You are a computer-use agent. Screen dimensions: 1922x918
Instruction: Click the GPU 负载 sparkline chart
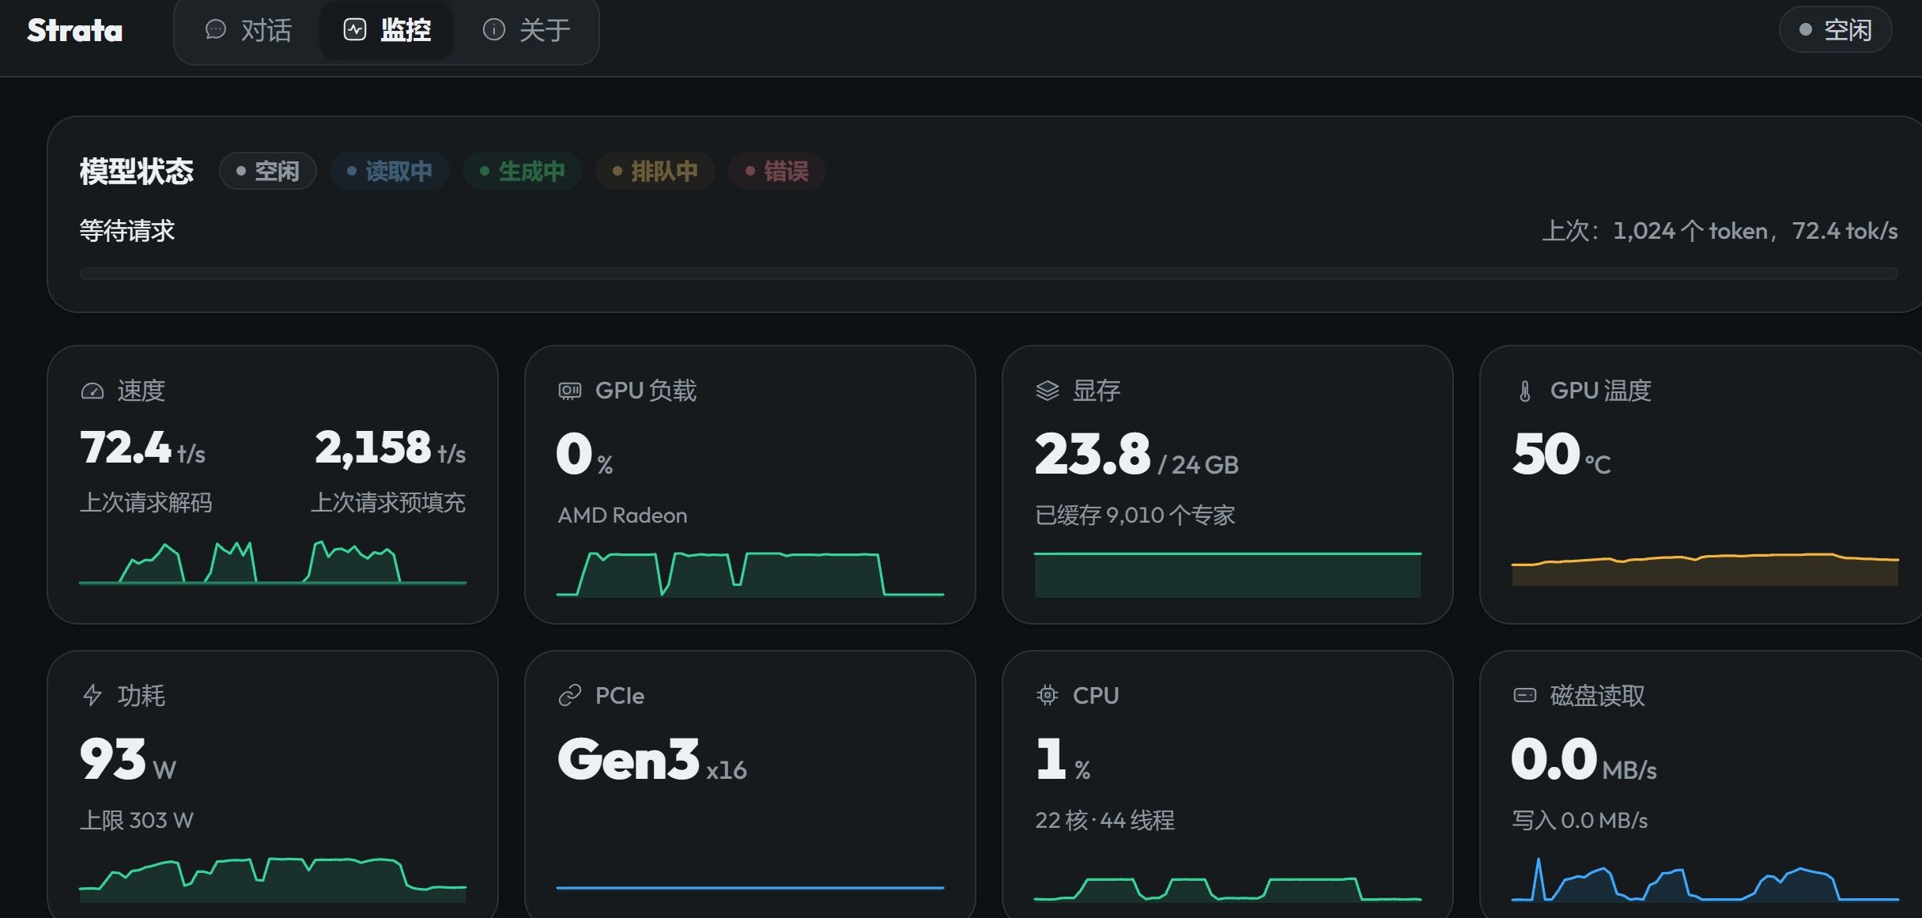[x=750, y=573]
